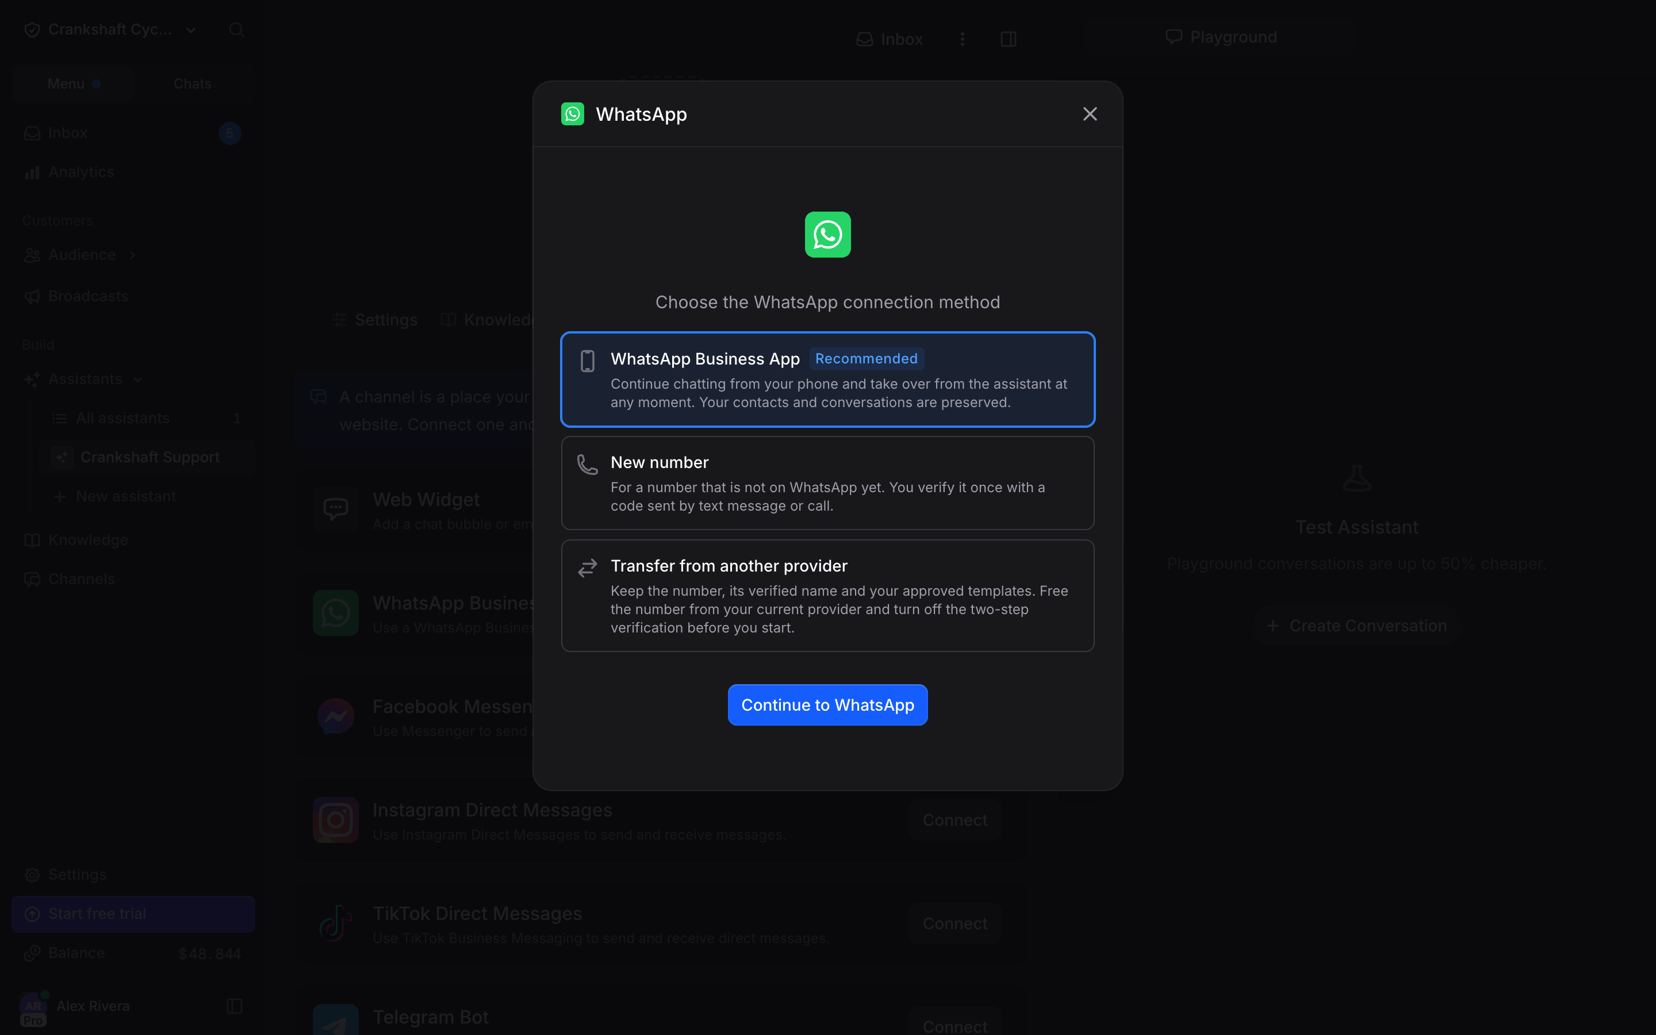
Task: Select Transfer from another provider option
Action: (827, 595)
